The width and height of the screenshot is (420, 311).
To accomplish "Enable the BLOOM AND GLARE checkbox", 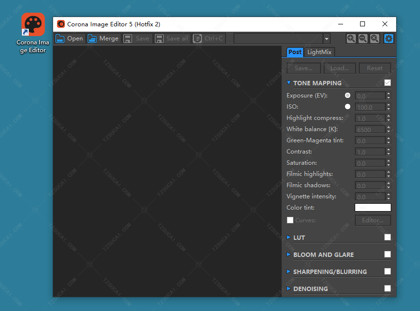I will click(387, 254).
